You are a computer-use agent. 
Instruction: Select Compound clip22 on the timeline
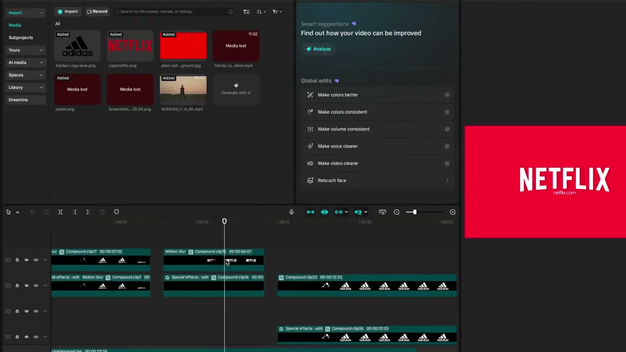367,286
